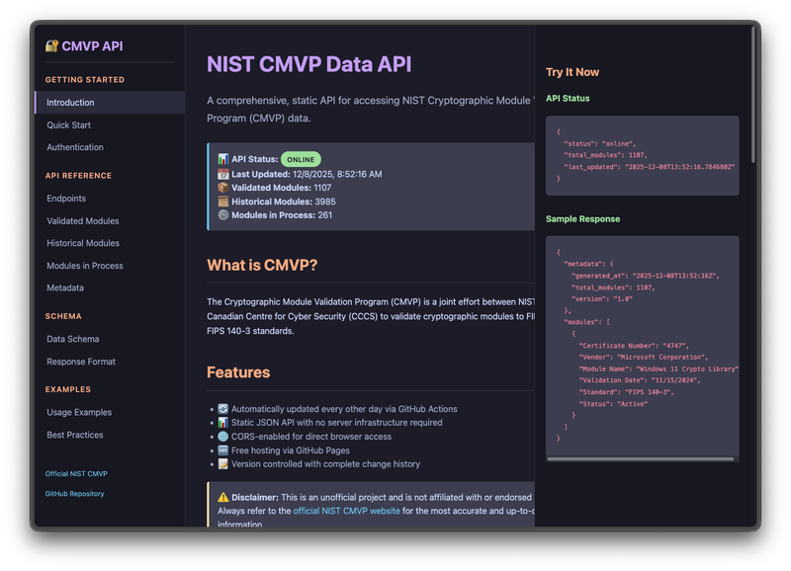Image resolution: width=791 pixels, height=571 pixels.
Task: Click the credit card icon for Free hosting
Action: coord(222,450)
